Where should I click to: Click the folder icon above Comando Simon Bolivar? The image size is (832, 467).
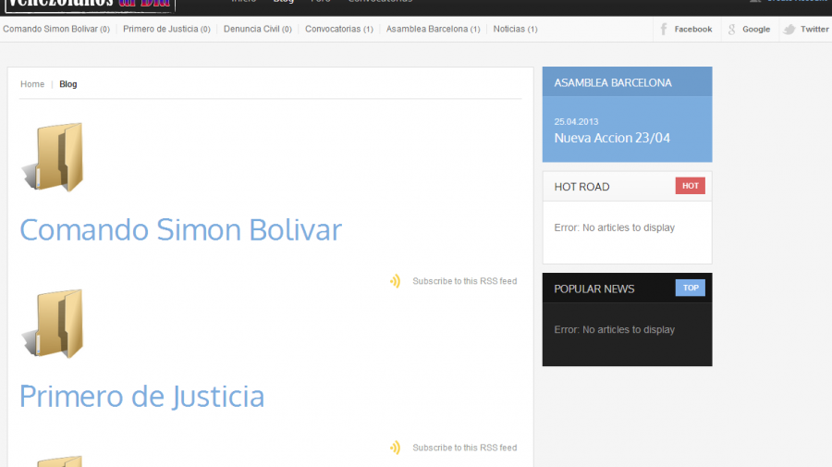53,156
